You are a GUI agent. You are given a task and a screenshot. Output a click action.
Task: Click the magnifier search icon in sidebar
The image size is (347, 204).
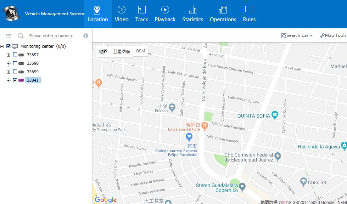(x=21, y=36)
